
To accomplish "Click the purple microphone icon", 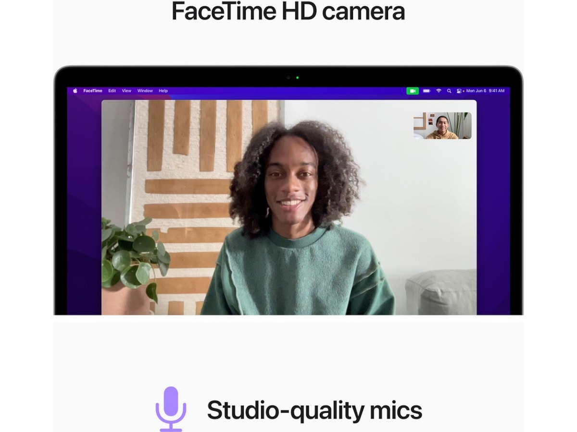I will [x=171, y=409].
